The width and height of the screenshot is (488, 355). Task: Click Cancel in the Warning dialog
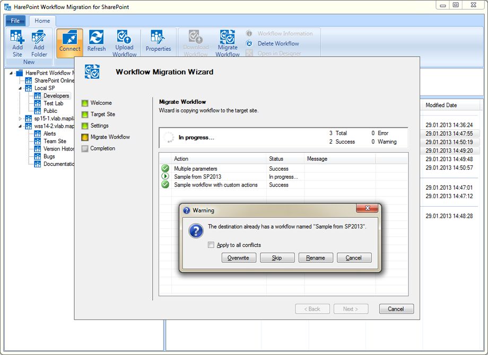[x=354, y=258]
